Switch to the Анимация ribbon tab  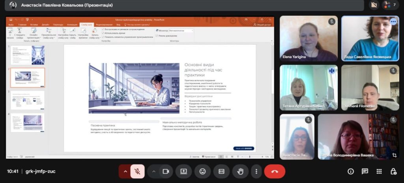tap(72, 24)
